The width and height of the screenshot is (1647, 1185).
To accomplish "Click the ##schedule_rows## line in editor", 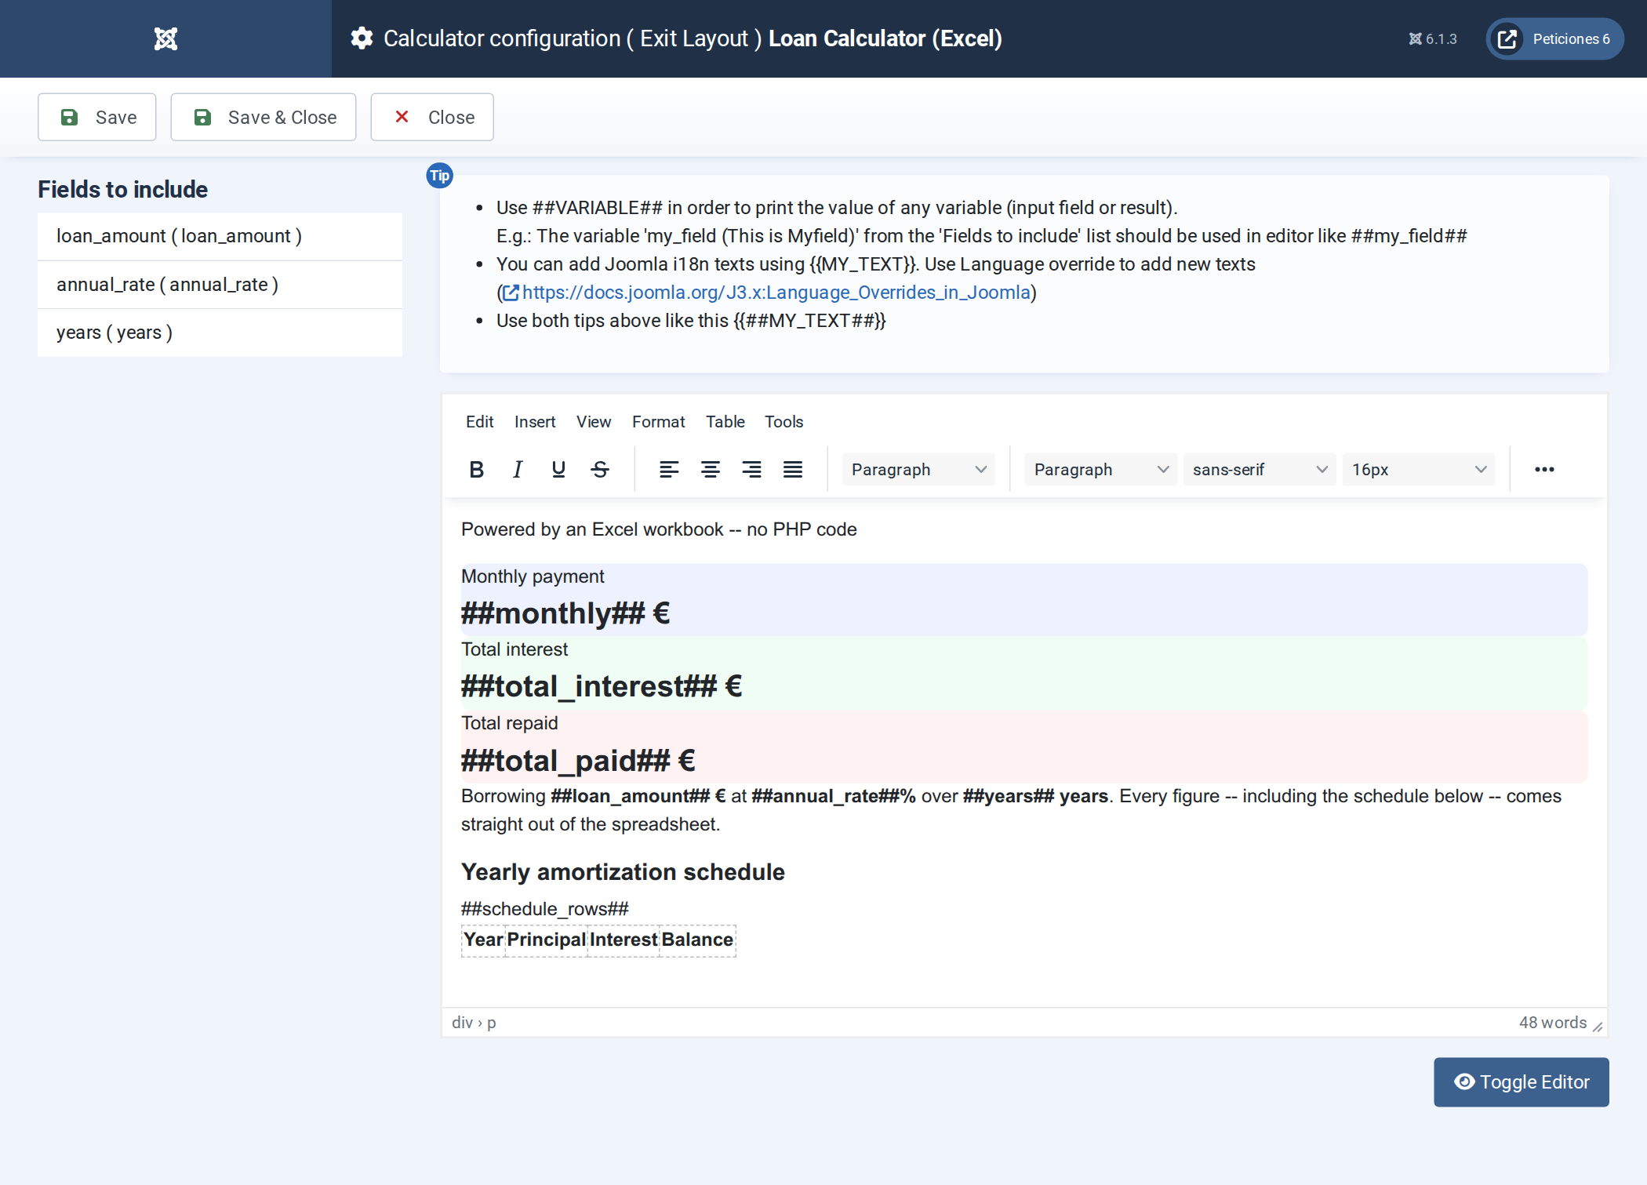I will (x=545, y=908).
